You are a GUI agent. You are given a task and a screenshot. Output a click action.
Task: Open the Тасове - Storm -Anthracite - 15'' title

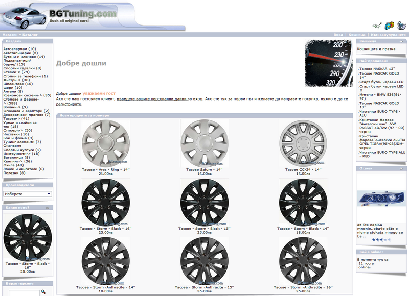pos(204,287)
